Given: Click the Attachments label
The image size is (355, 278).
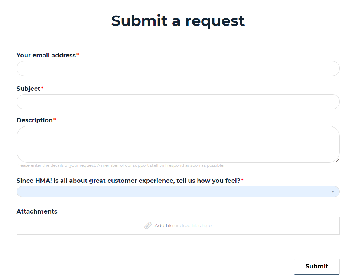Looking at the screenshot, I should tap(37, 211).
